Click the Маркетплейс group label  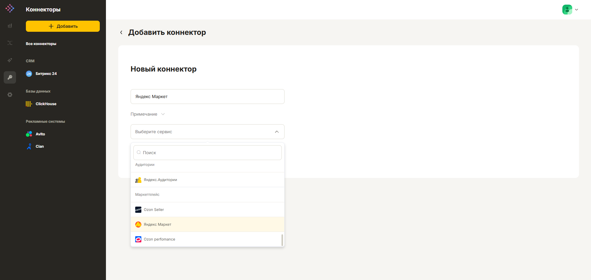pyautogui.click(x=147, y=195)
